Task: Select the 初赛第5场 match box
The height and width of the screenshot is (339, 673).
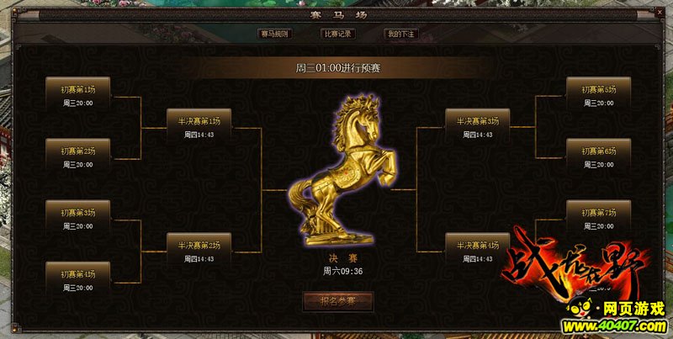Action: click(599, 95)
